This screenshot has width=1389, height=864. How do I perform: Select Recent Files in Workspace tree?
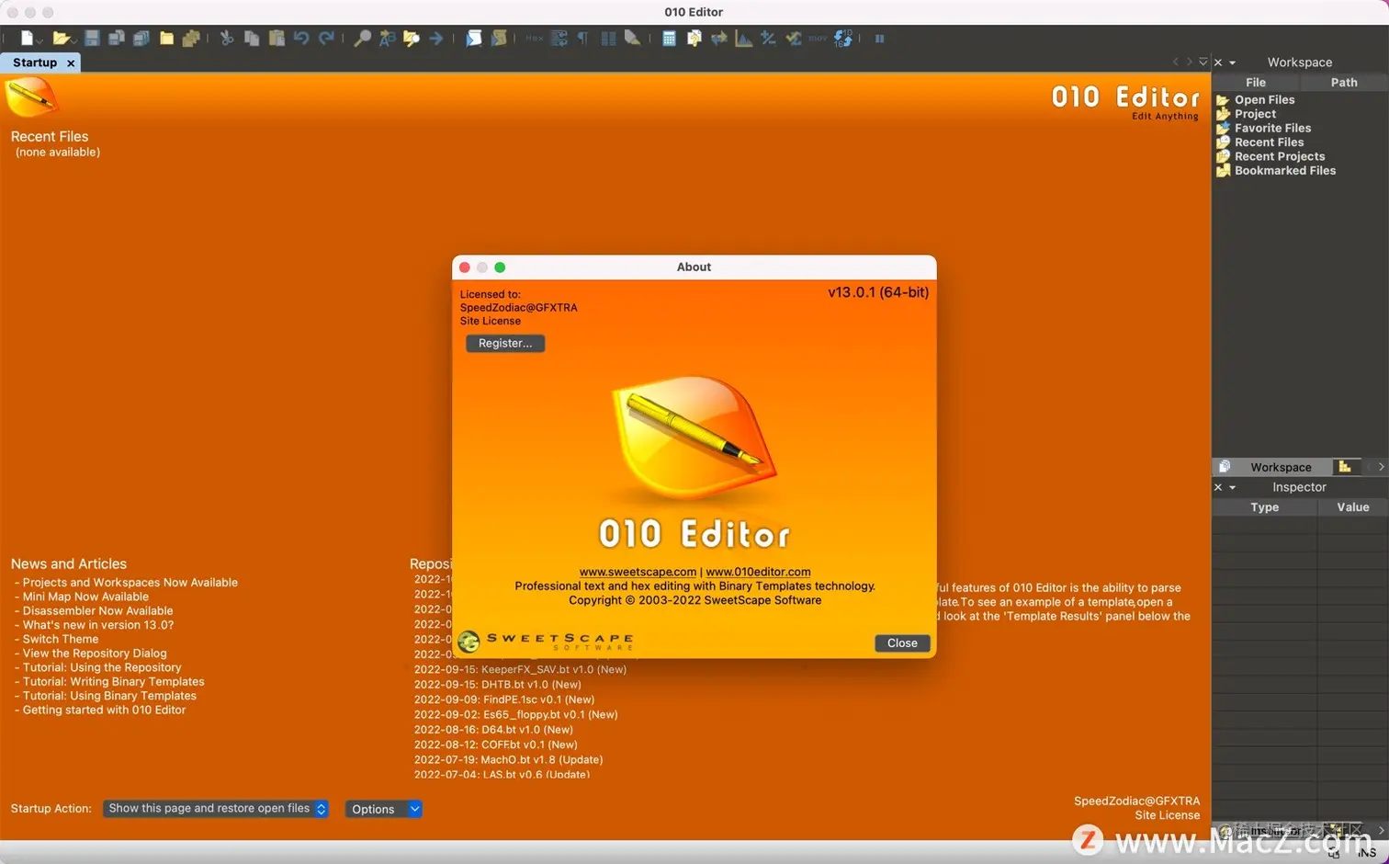pos(1269,142)
